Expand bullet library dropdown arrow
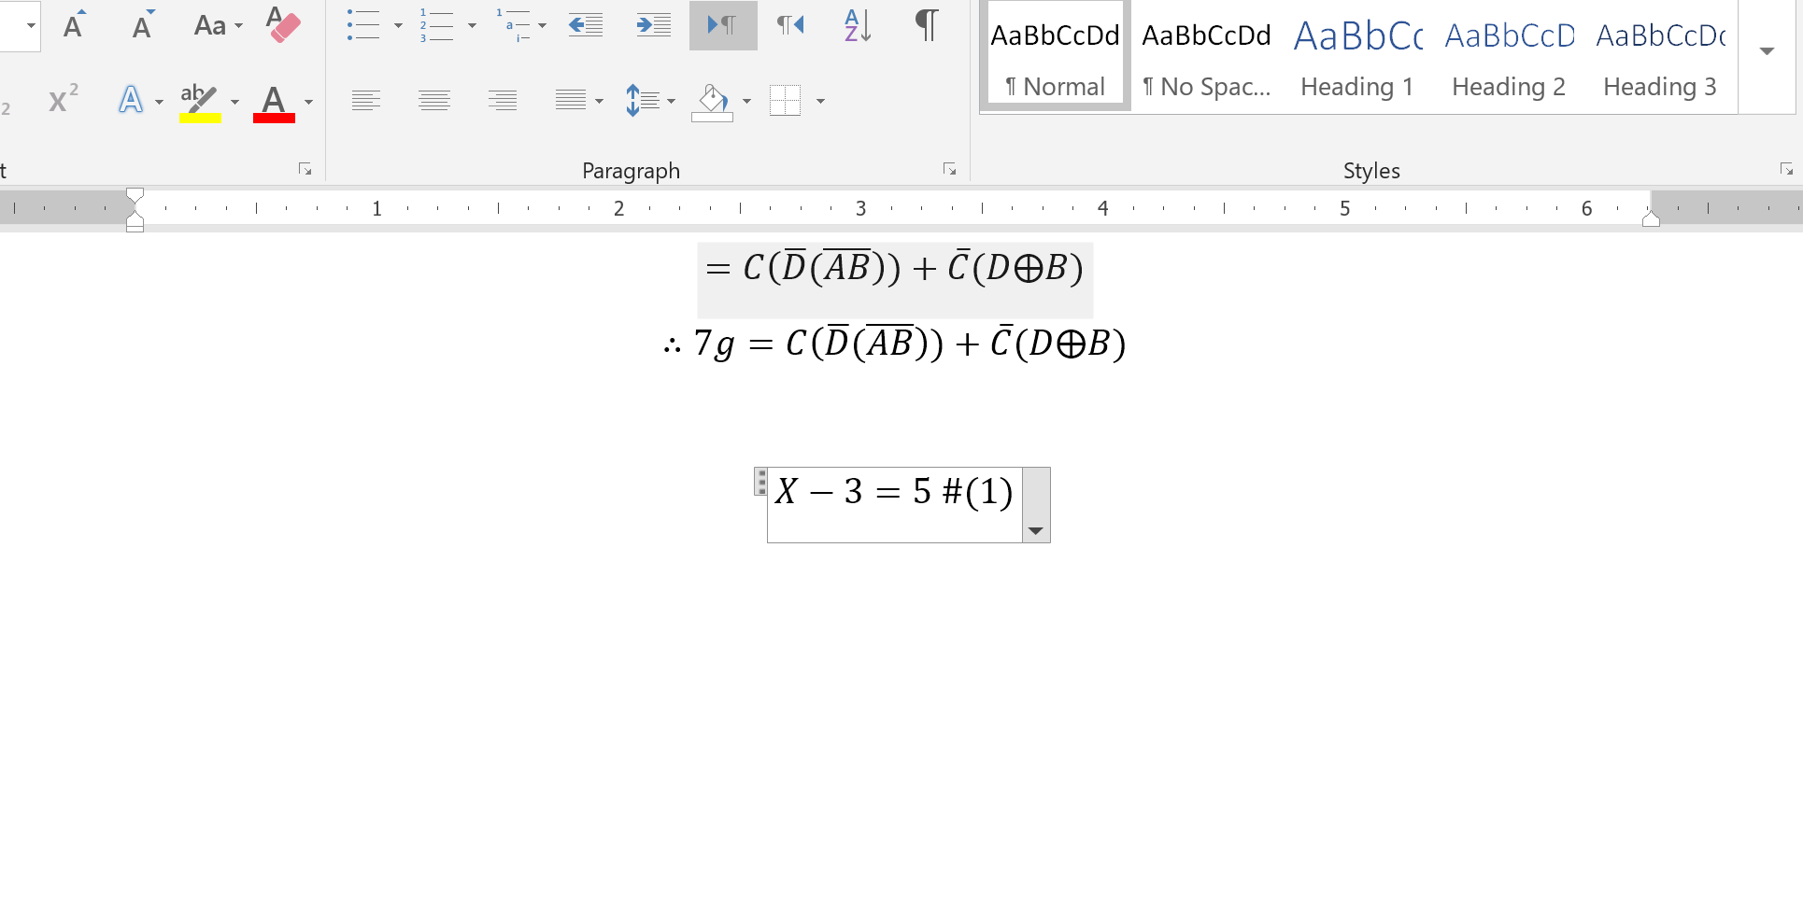This screenshot has height=913, width=1803. click(x=398, y=25)
